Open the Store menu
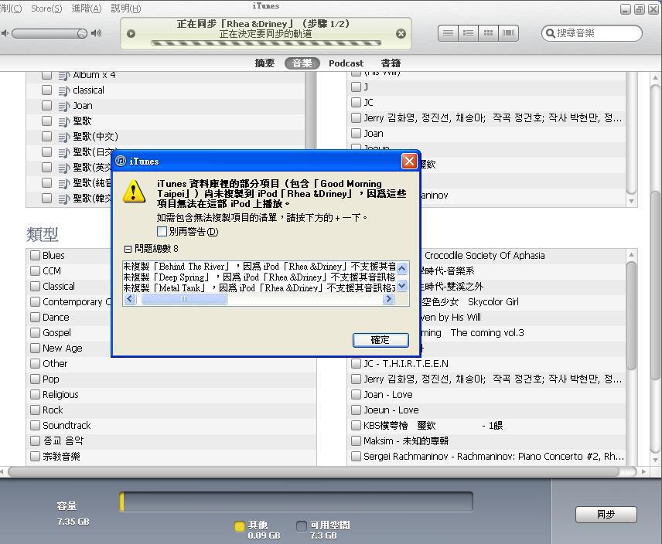Viewport: 662px width, 544px height. tap(46, 8)
